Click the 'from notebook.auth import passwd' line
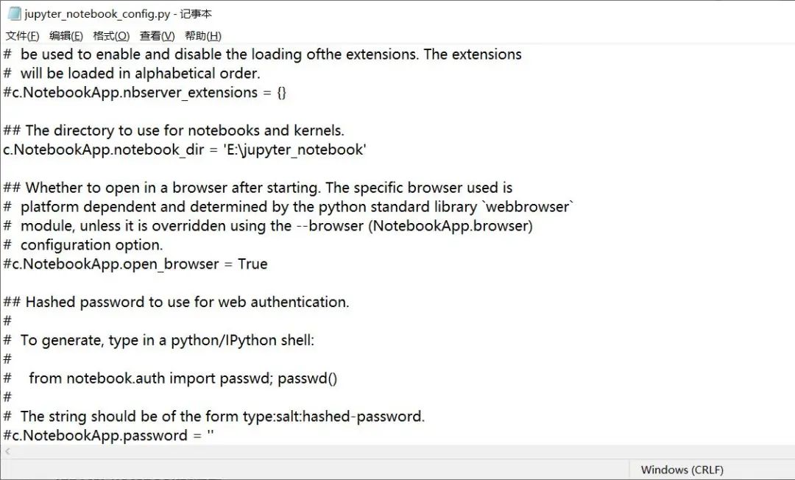Screen dimensions: 795x480 pyautogui.click(x=183, y=378)
